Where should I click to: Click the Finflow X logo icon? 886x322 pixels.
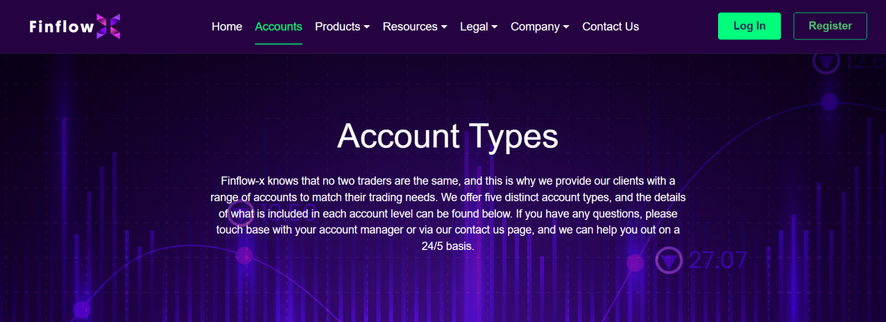click(x=108, y=26)
